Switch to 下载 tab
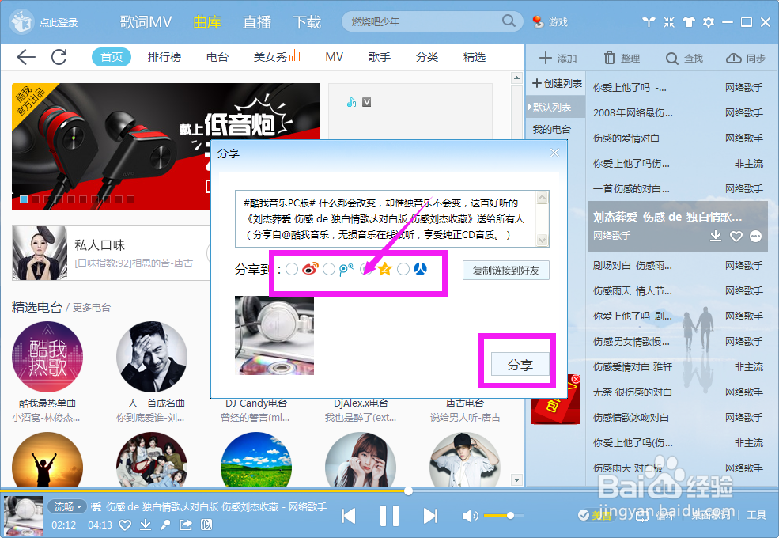Screen dimensions: 779x538 pyautogui.click(x=307, y=22)
